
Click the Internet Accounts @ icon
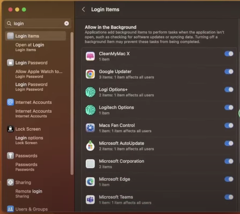pos(10,102)
